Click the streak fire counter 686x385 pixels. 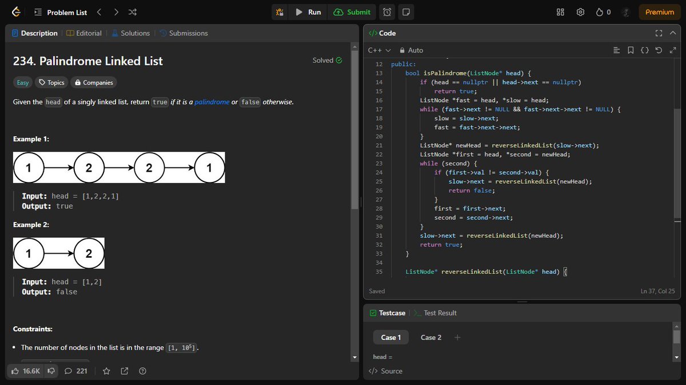point(603,12)
